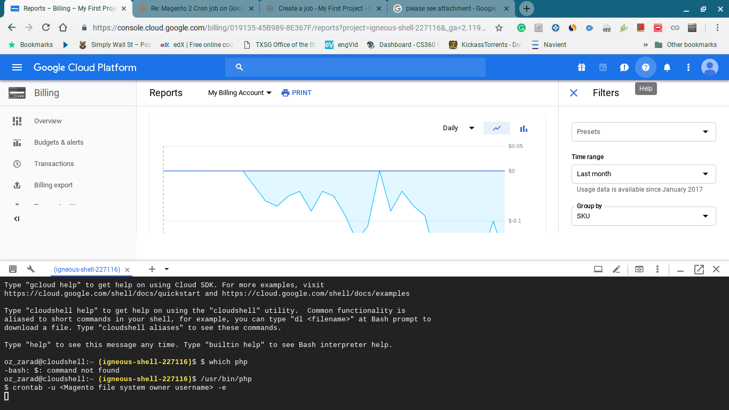Switch chart to bar graph view
The height and width of the screenshot is (410, 729).
point(524,128)
